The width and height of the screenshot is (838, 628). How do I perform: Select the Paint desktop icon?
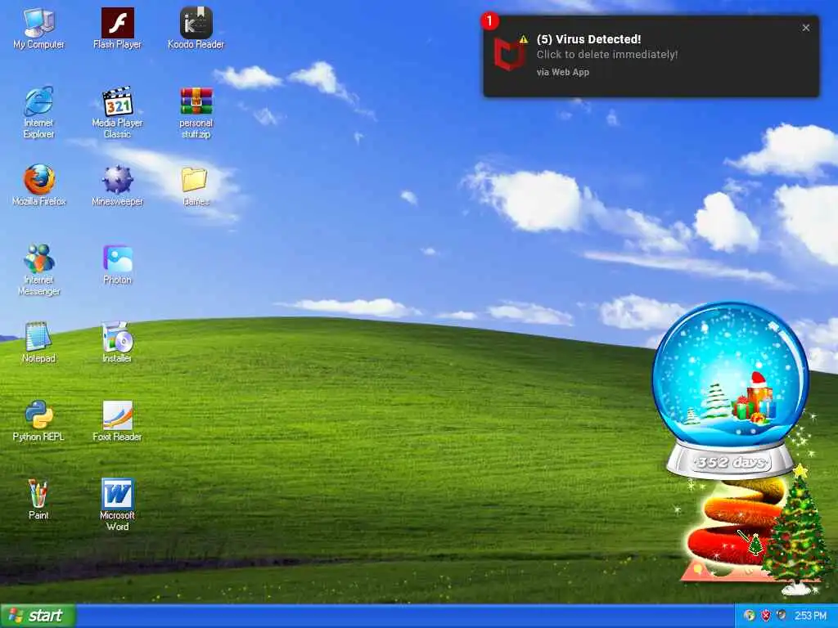(39, 500)
